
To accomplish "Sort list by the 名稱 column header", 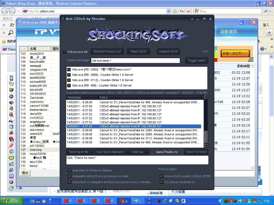I will pos(39,49).
